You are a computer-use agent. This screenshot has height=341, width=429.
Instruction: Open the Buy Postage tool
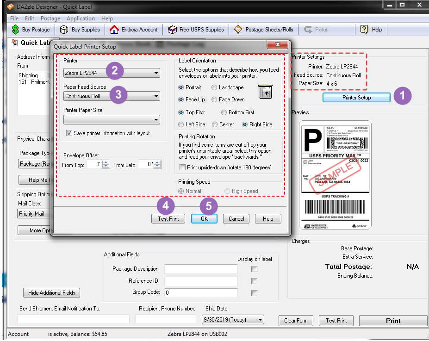(x=31, y=29)
